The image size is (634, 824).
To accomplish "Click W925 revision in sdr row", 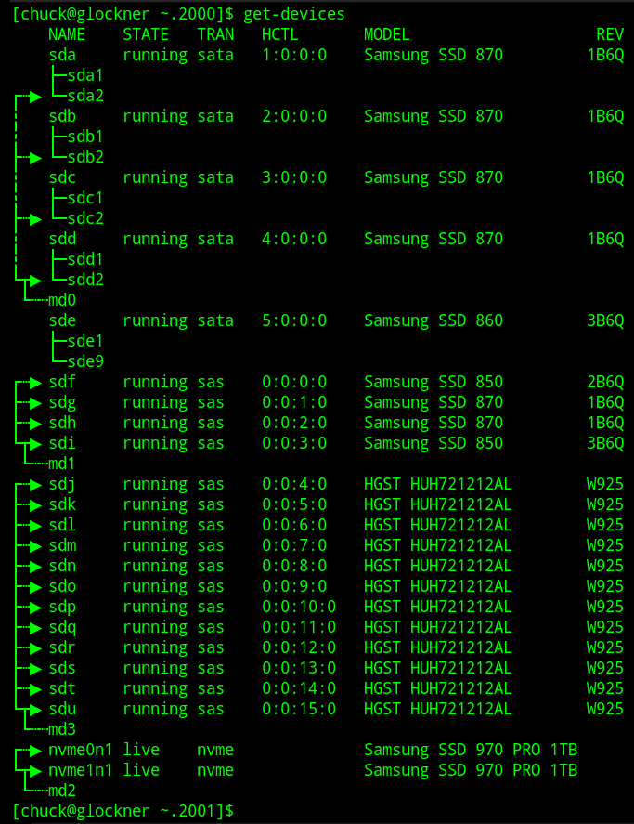I will tap(605, 647).
